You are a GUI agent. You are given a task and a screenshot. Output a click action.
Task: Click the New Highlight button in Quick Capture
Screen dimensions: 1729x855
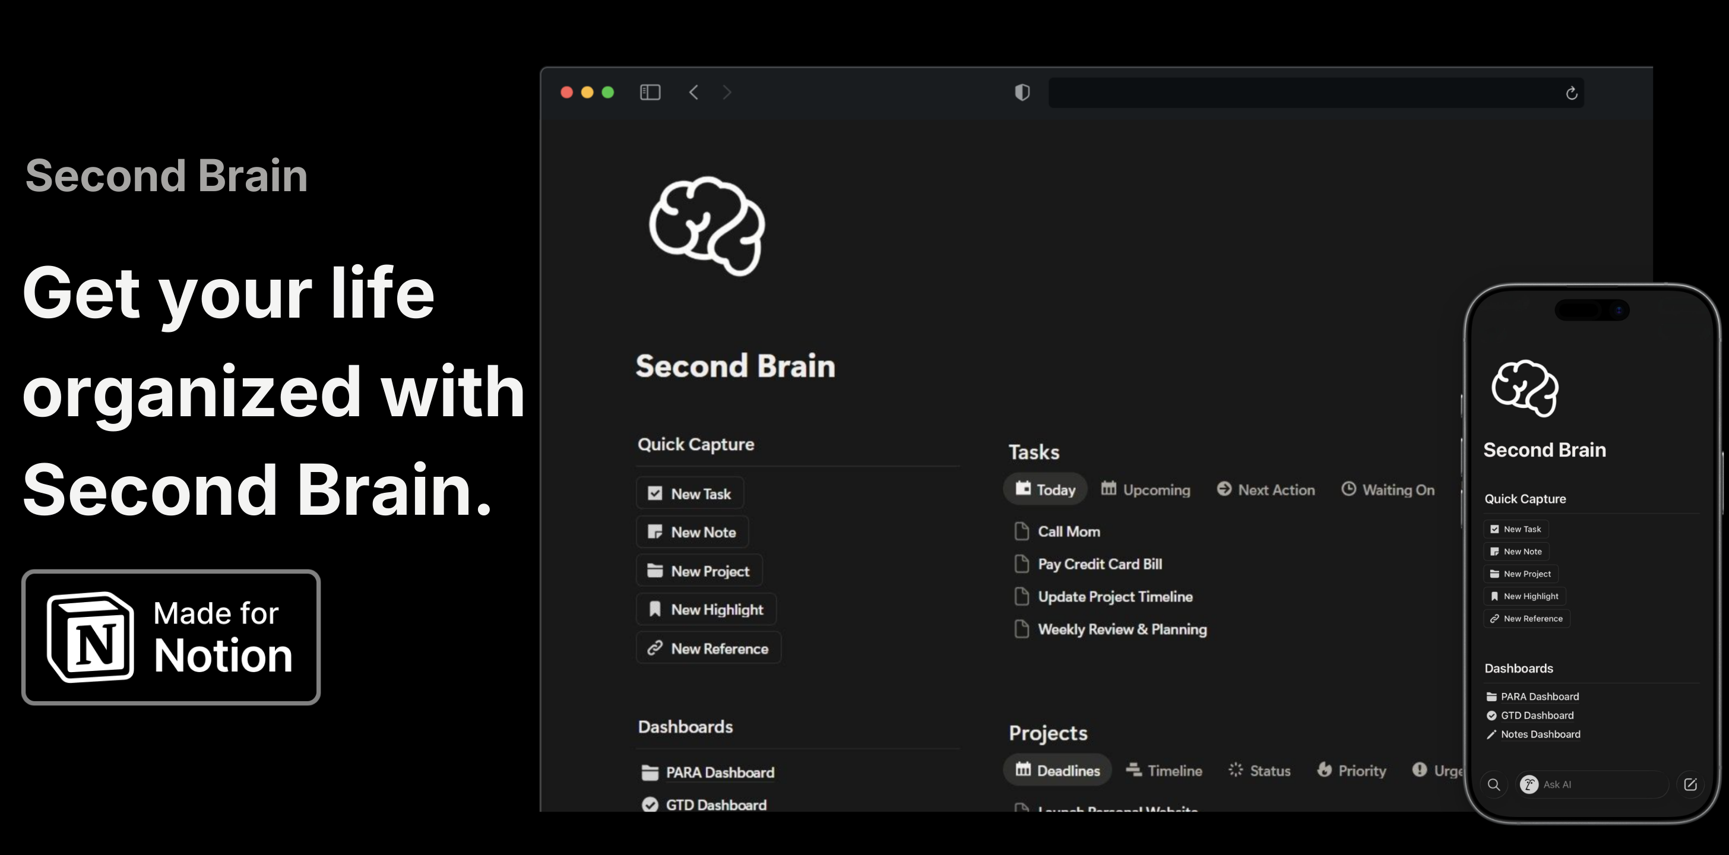[705, 609]
